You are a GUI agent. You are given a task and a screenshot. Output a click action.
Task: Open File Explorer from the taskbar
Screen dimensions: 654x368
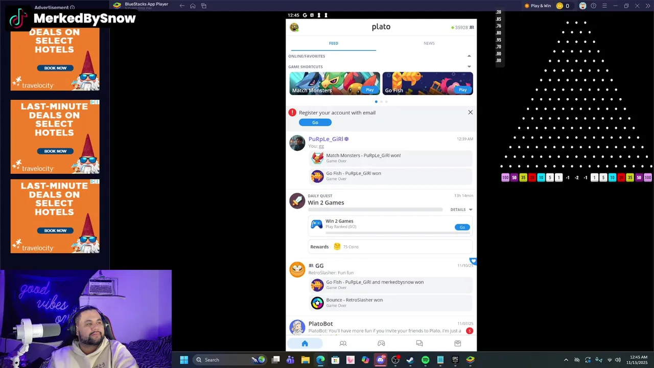(306, 360)
